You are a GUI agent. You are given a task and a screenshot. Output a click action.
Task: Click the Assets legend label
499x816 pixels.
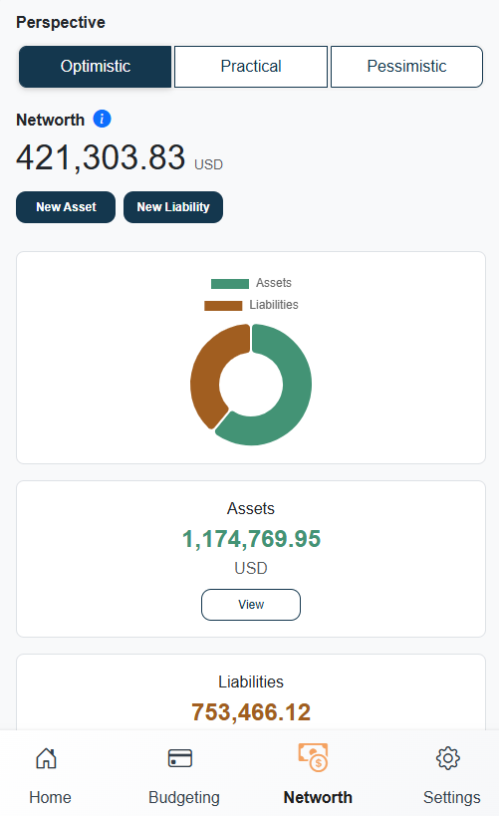click(x=274, y=283)
